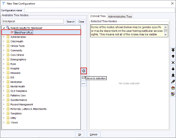Confirm with the Ok button
176x138 pixels.
coord(80,134)
